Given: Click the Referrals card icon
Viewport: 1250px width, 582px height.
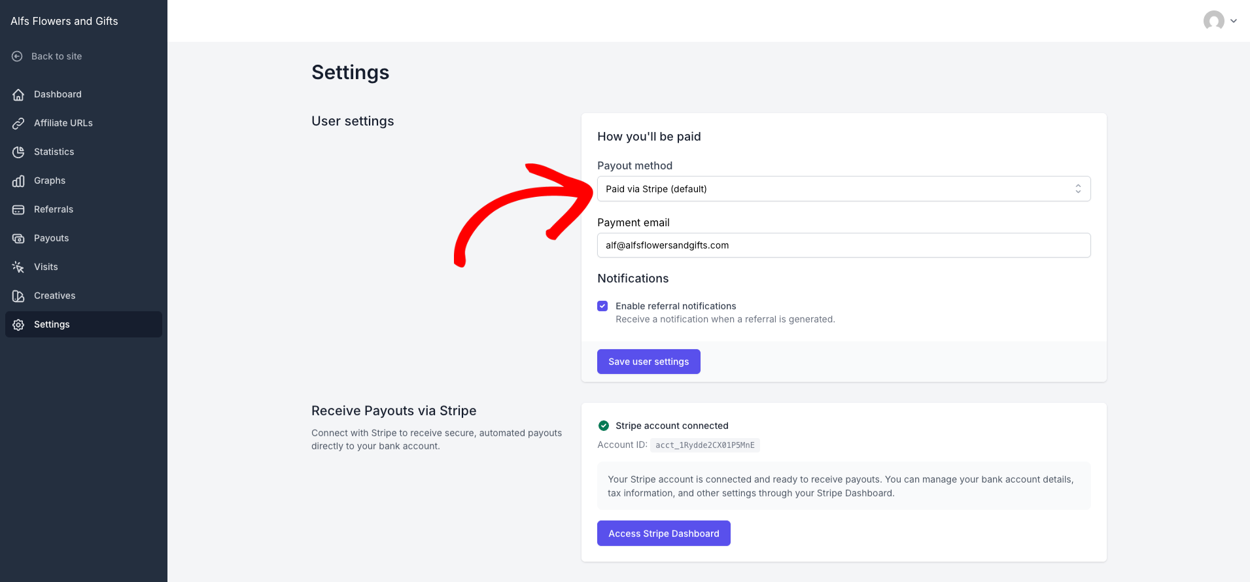Looking at the screenshot, I should point(18,209).
